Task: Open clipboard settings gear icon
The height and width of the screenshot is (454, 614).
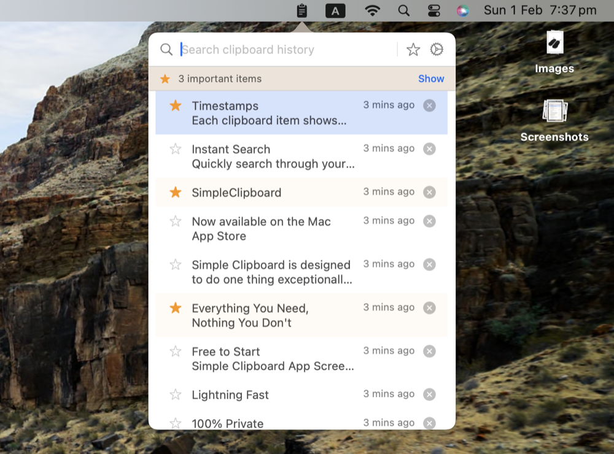Action: coord(437,50)
